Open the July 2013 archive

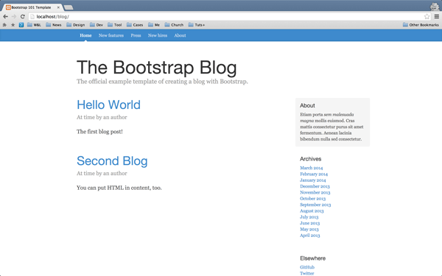click(309, 217)
